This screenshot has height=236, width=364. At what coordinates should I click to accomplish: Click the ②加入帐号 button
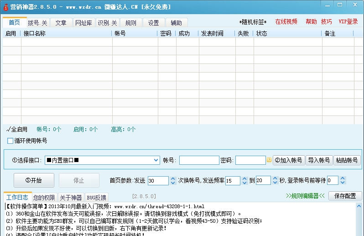tap(289, 160)
